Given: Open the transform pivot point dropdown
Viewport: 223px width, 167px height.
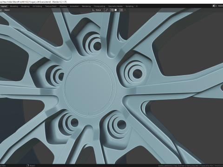Looking at the screenshot, I should tap(107, 10).
